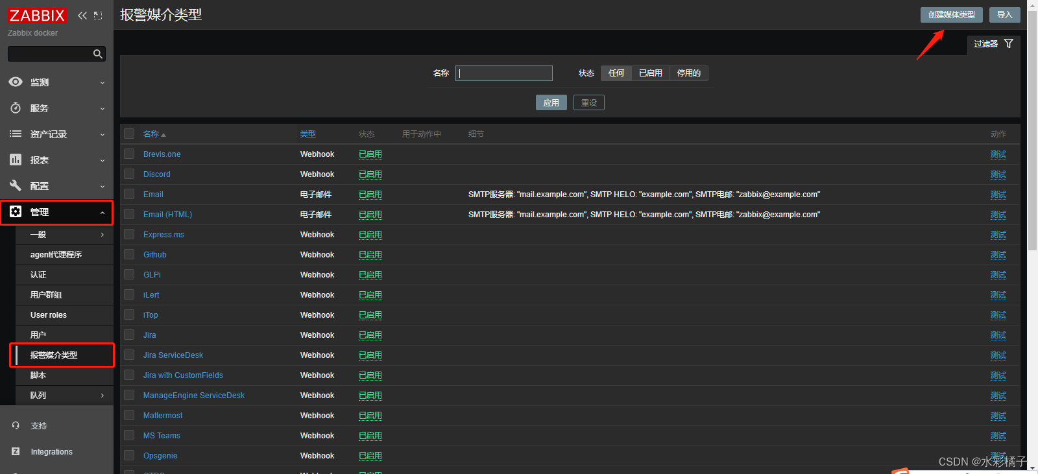Select 任何 status filter
1038x474 pixels.
tap(616, 73)
